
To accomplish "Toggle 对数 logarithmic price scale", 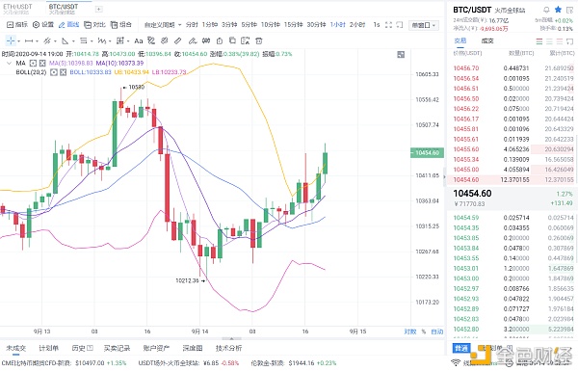I will pos(410,331).
